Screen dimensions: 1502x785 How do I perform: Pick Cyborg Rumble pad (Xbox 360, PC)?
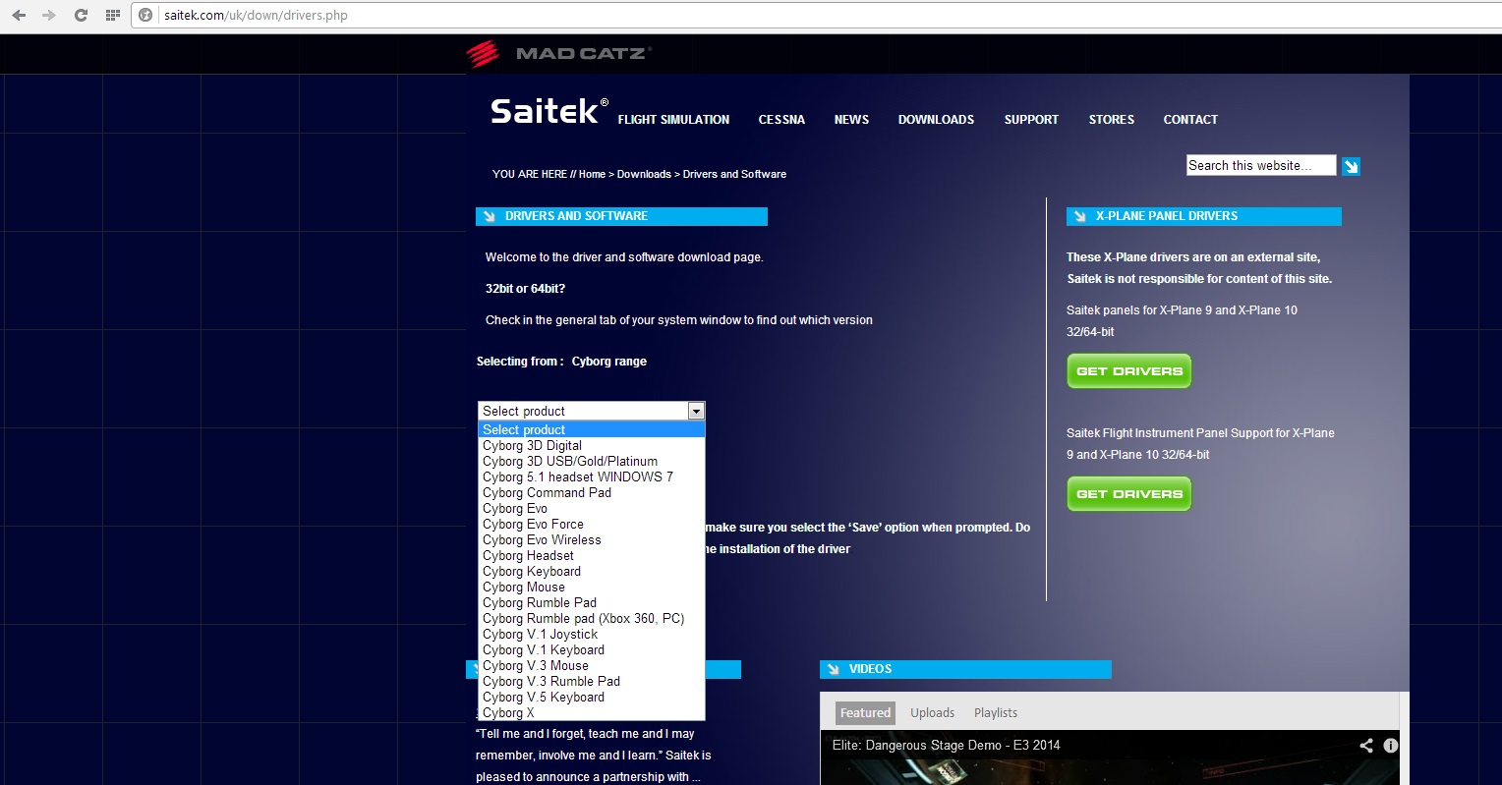click(592, 618)
